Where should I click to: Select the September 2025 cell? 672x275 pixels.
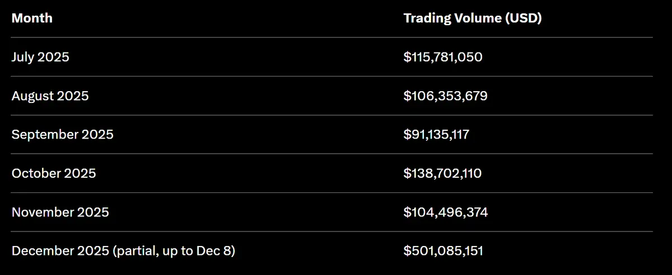click(x=62, y=135)
